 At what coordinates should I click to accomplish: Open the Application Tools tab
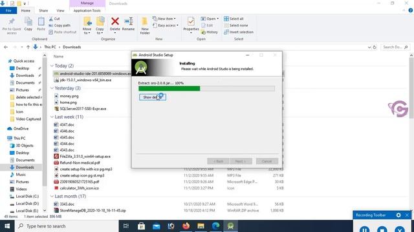[x=87, y=10]
